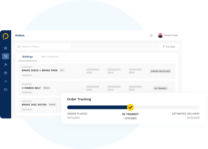The width and height of the screenshot is (208, 149).
Task: Click the 11/11/2021 transit date
Action: pos(130,118)
